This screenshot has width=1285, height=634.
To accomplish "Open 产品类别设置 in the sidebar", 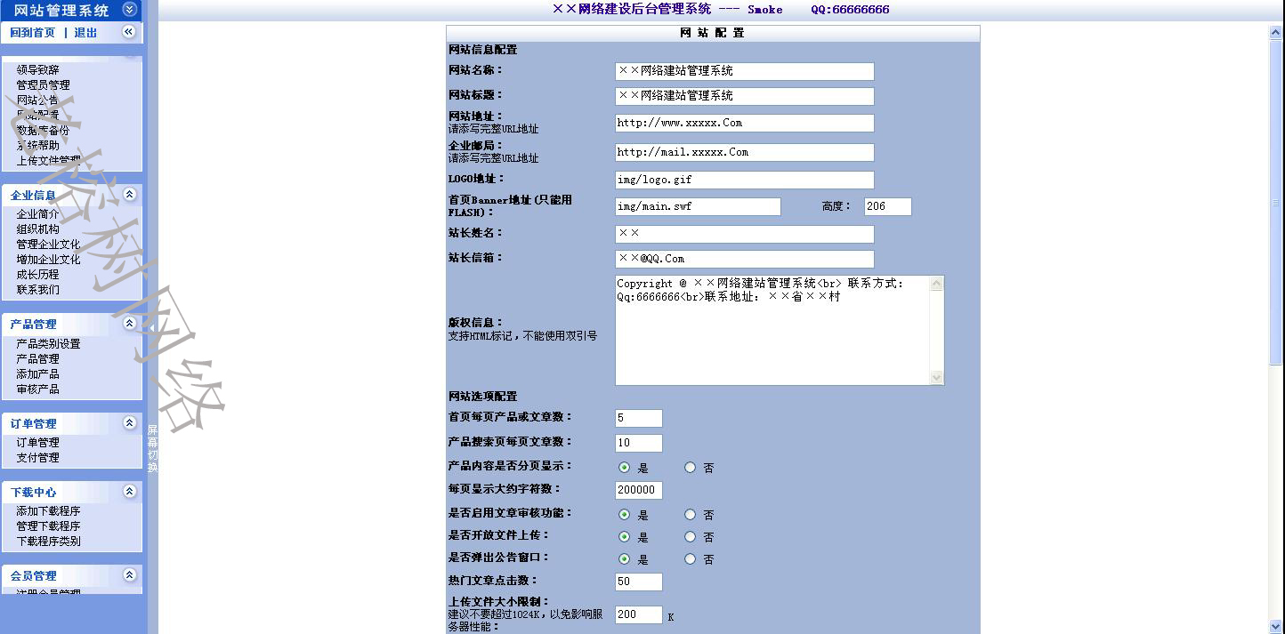I will click(48, 343).
